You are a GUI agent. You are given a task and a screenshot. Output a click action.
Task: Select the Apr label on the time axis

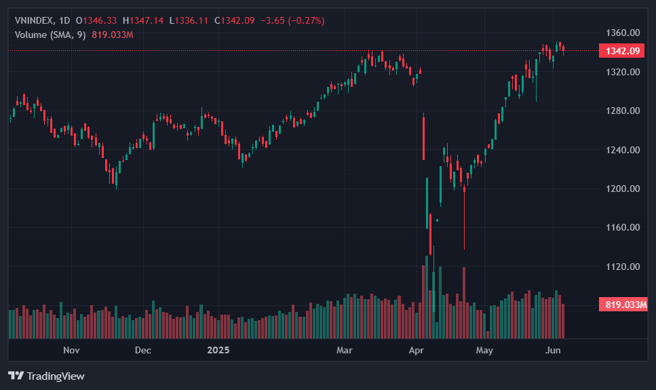click(x=417, y=350)
